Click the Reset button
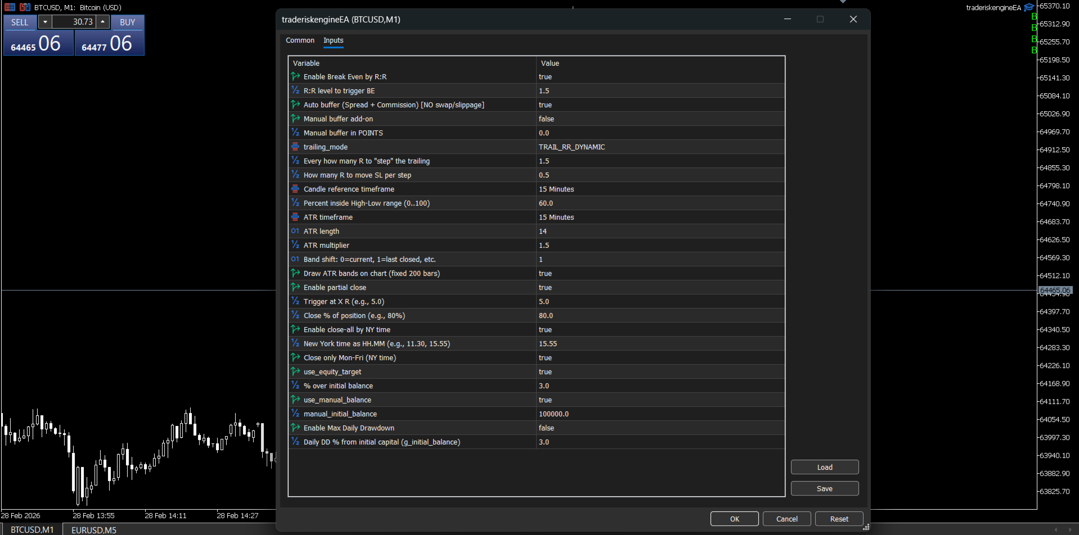This screenshot has width=1079, height=535. click(839, 519)
